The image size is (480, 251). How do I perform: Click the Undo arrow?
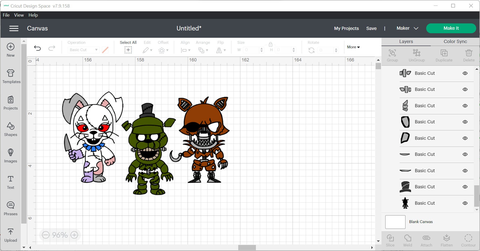(x=38, y=48)
